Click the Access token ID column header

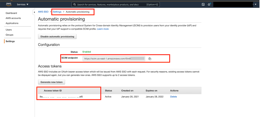pyautogui.click(x=53, y=91)
